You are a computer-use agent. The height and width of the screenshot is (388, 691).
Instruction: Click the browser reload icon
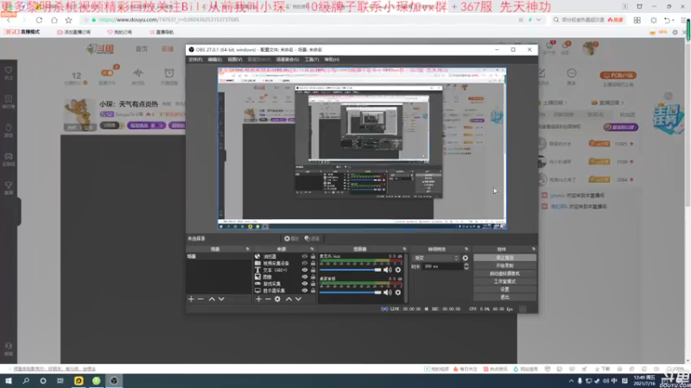39,20
